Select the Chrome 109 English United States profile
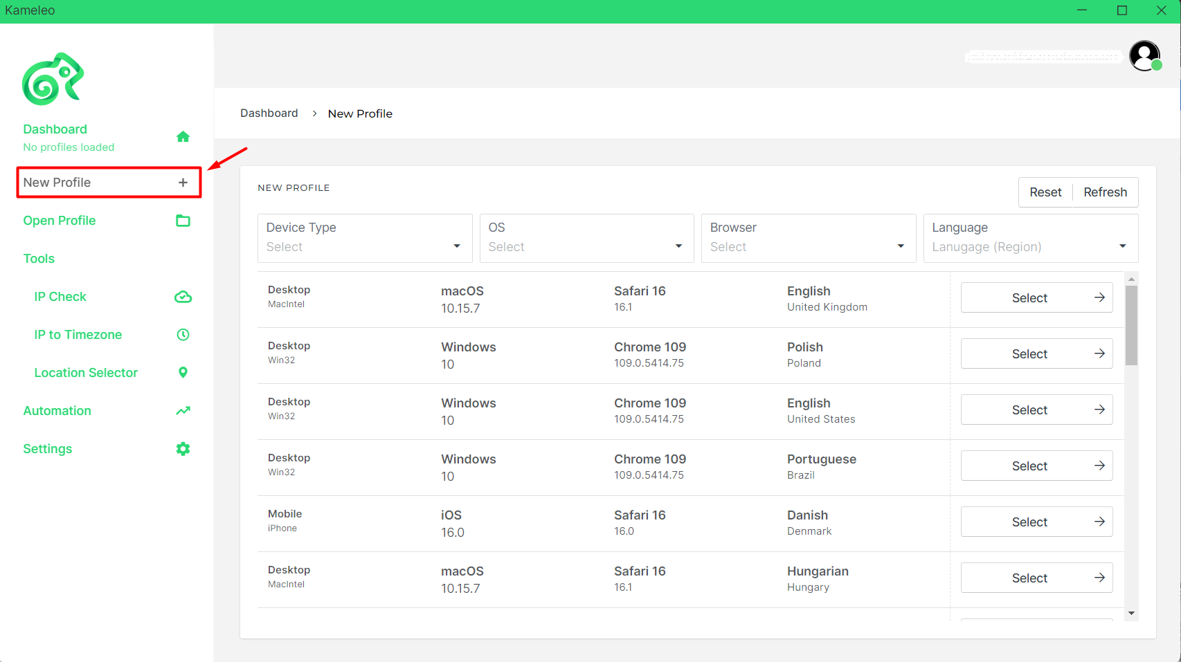The height and width of the screenshot is (662, 1181). pyautogui.click(x=1037, y=410)
